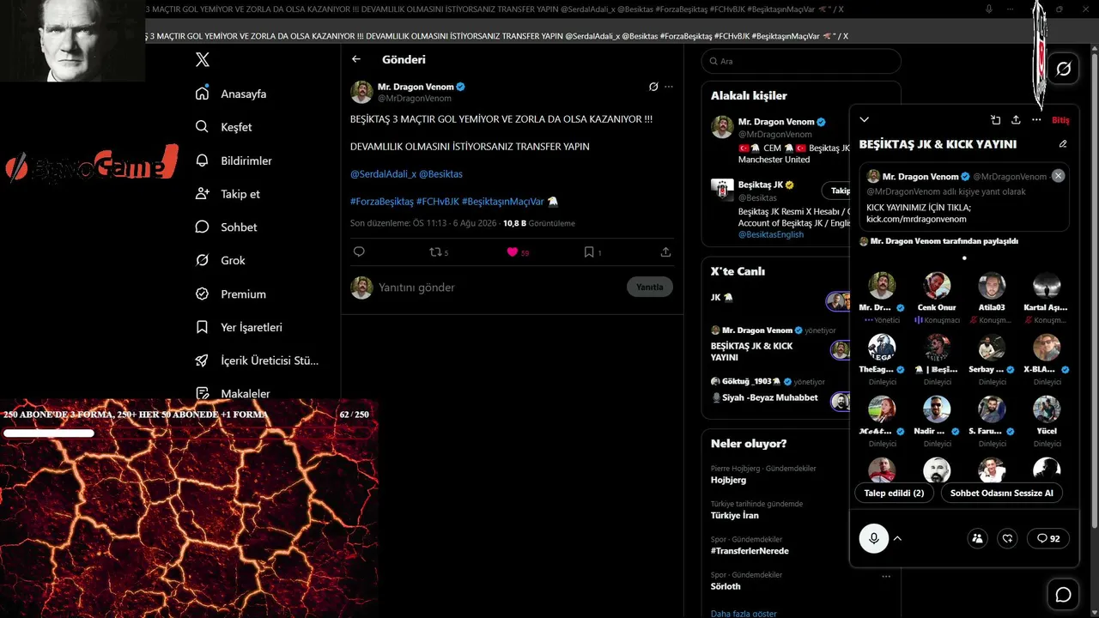This screenshot has height=618, width=1099.
Task: Remove the shared post from the space
Action: 1058,175
